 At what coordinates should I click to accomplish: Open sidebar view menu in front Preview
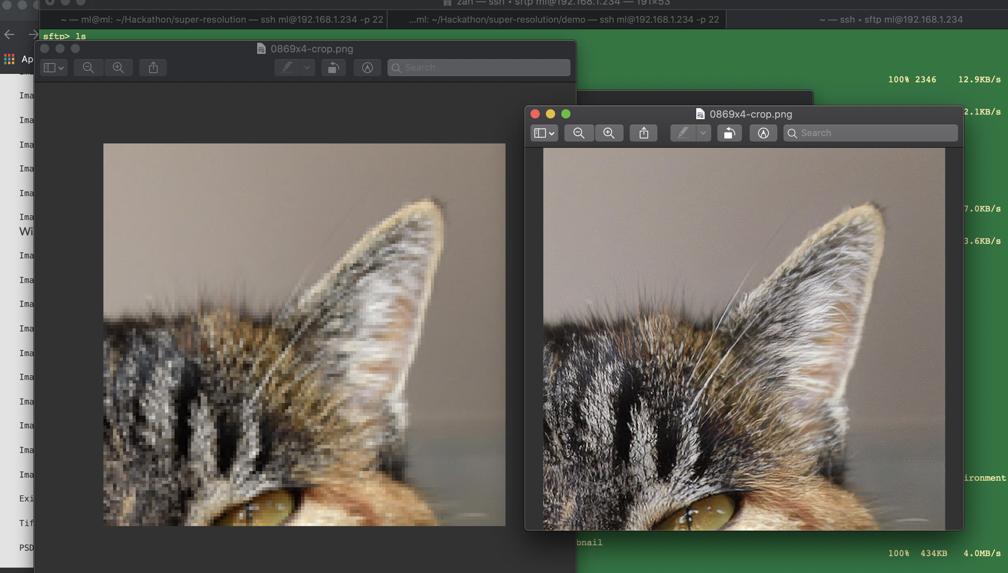coord(544,133)
